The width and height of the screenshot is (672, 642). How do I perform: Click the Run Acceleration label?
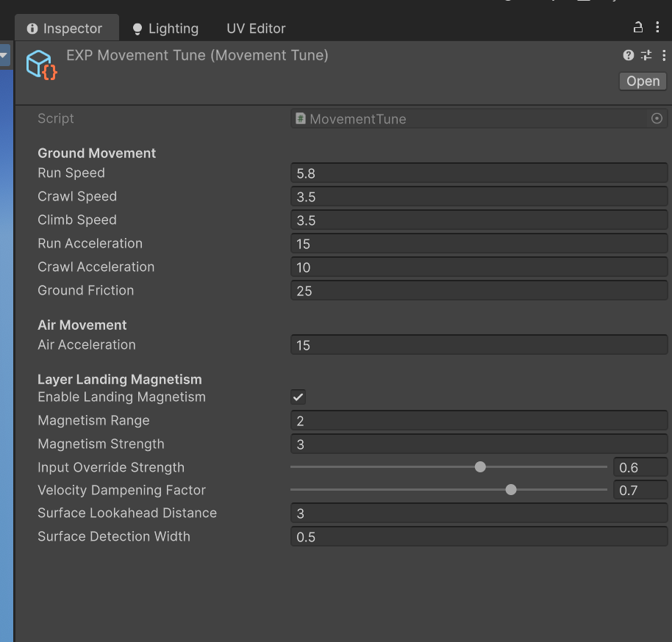tap(90, 244)
